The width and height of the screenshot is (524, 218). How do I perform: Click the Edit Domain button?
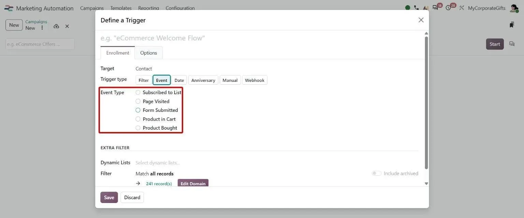[x=193, y=183]
